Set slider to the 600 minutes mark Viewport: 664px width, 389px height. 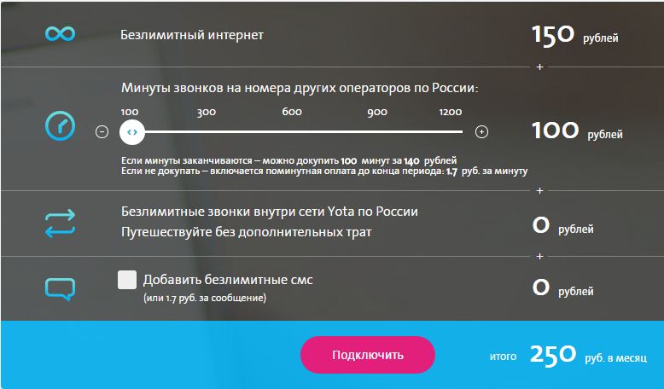tap(292, 131)
